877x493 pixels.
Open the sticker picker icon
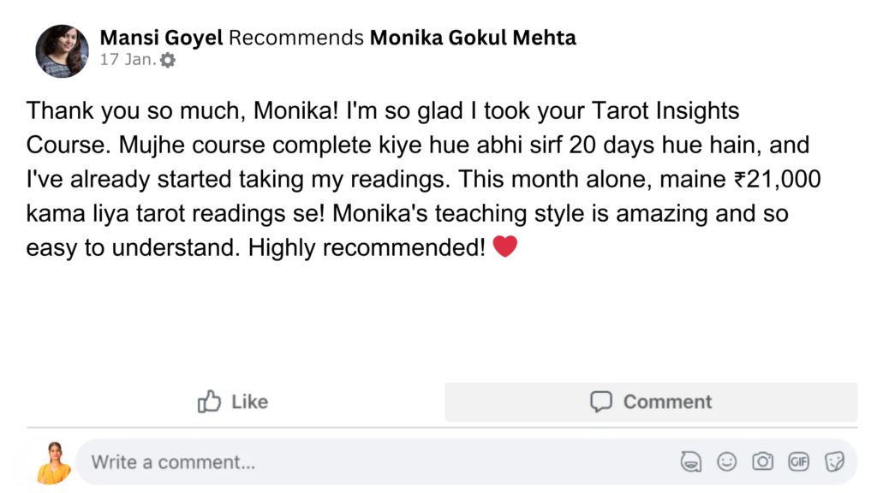coord(834,462)
